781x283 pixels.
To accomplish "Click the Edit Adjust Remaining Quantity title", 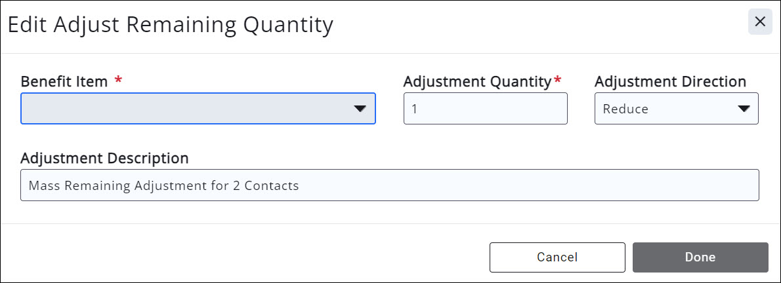I will click(x=171, y=25).
